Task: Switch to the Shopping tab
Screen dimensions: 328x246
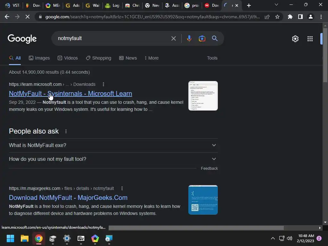Action: click(99, 58)
